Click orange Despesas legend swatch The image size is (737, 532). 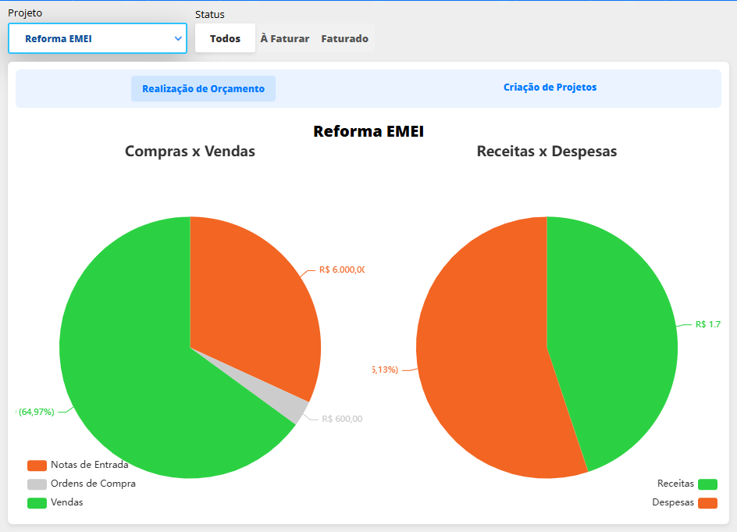[x=707, y=503]
